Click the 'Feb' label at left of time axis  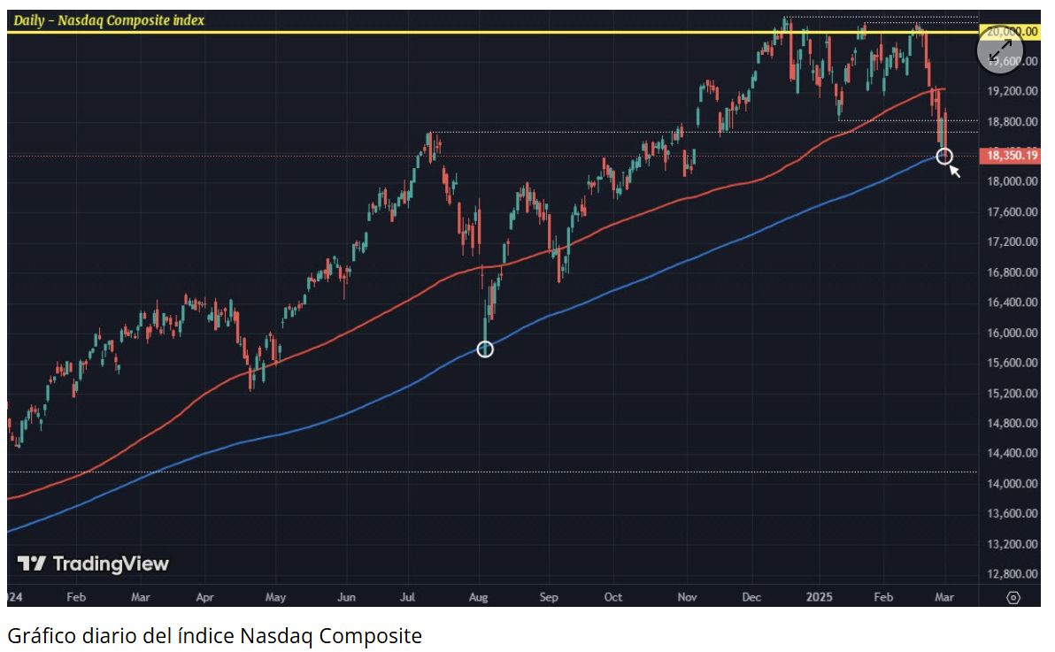75,597
